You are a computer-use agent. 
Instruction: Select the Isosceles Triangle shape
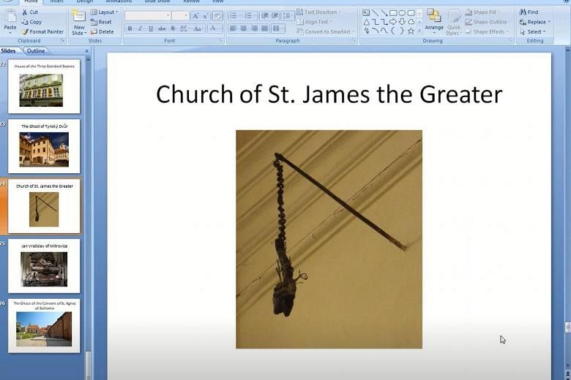pyautogui.click(x=366, y=22)
